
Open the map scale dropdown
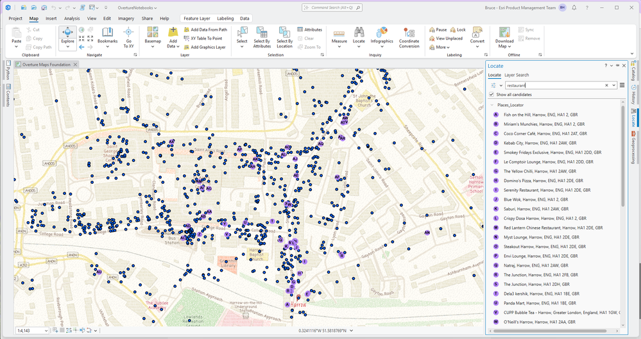point(45,331)
